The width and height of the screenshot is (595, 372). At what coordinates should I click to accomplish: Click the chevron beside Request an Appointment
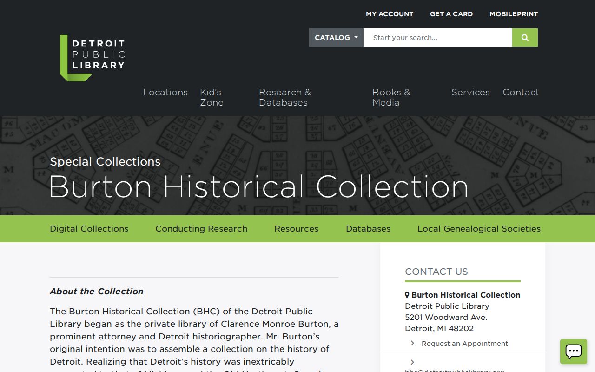click(412, 343)
